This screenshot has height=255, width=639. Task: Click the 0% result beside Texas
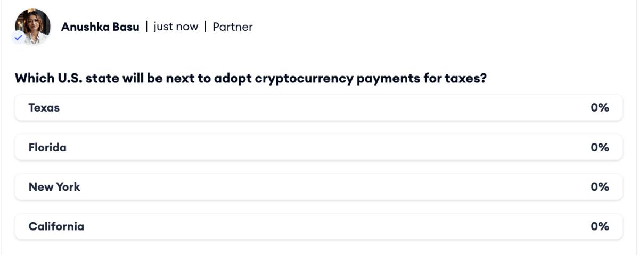(600, 108)
